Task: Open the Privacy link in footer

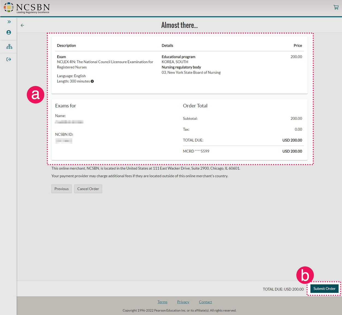Action: (x=183, y=302)
